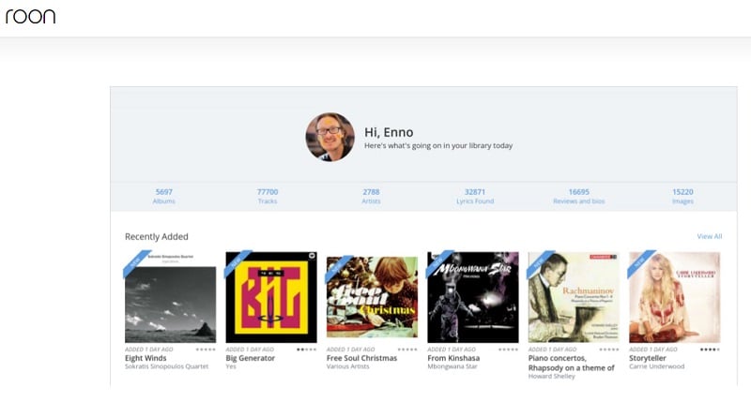Image resolution: width=751 pixels, height=402 pixels.
Task: Open the 16695 Reviews and bios statistic
Action: click(x=578, y=196)
